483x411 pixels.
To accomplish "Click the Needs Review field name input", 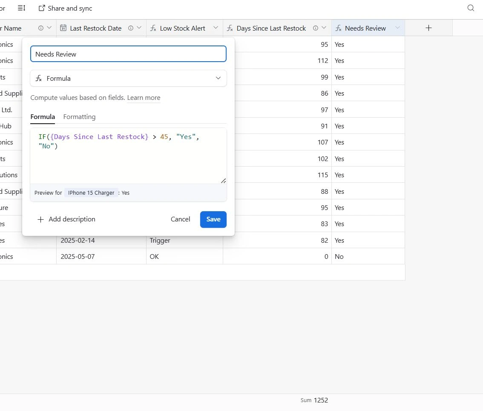I will [x=128, y=54].
